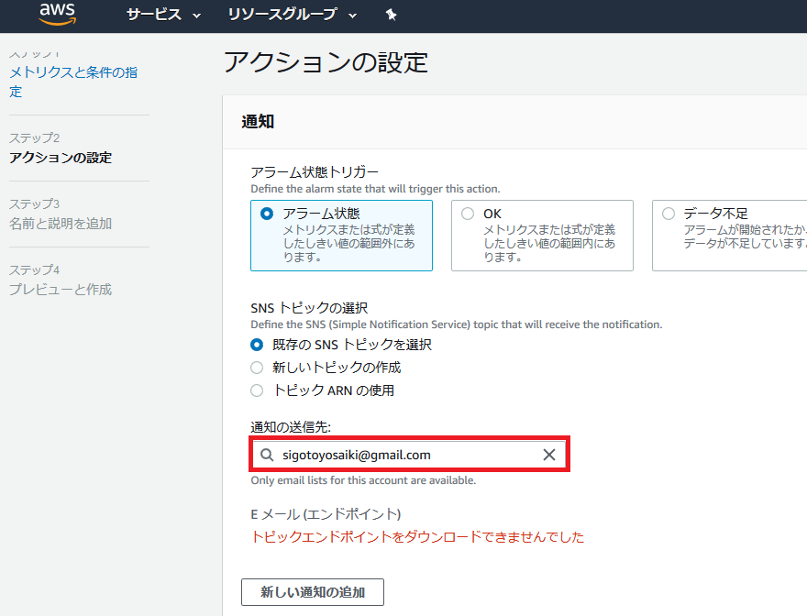Click the アクションの設定 page heading
This screenshot has width=807, height=616.
tap(326, 62)
